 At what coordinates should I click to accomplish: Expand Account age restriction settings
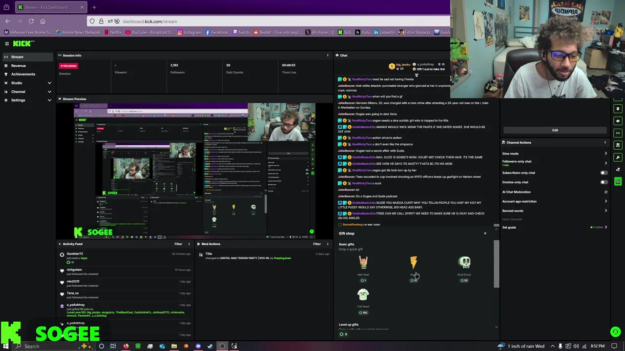606,201
